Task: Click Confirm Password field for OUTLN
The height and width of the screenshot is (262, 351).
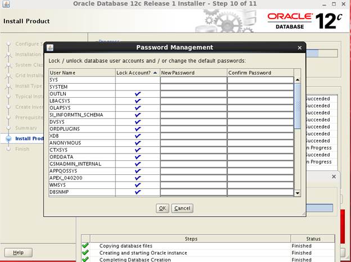Action: pos(260,94)
